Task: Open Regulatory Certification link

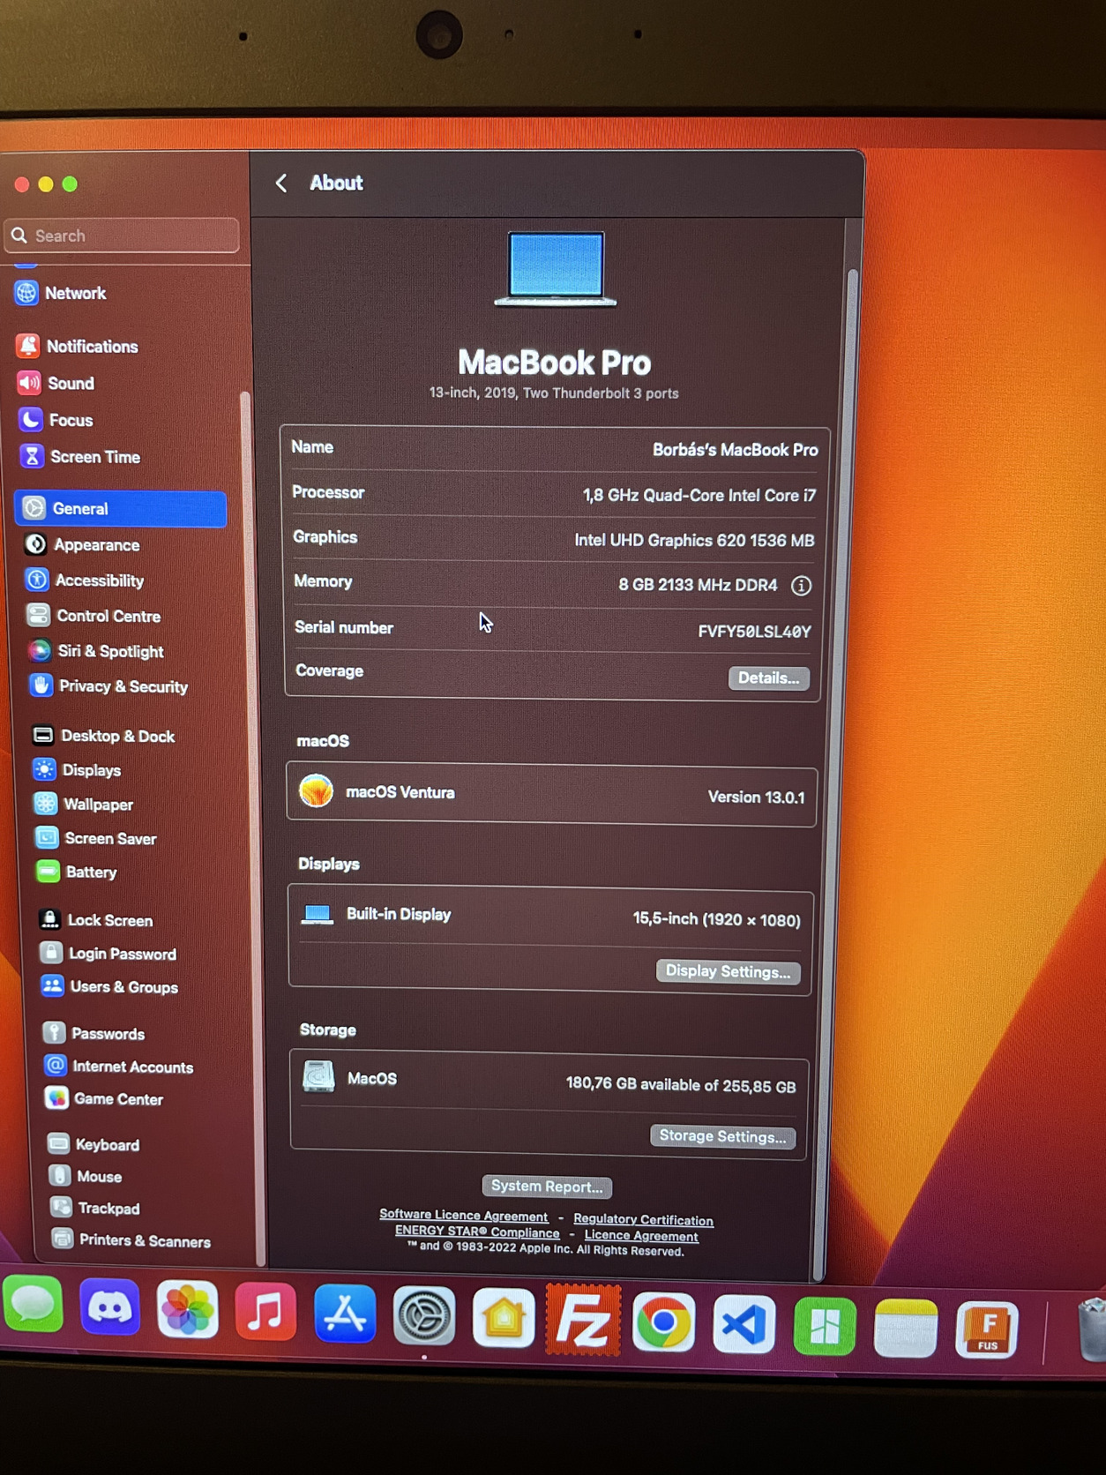Action: click(x=643, y=1220)
